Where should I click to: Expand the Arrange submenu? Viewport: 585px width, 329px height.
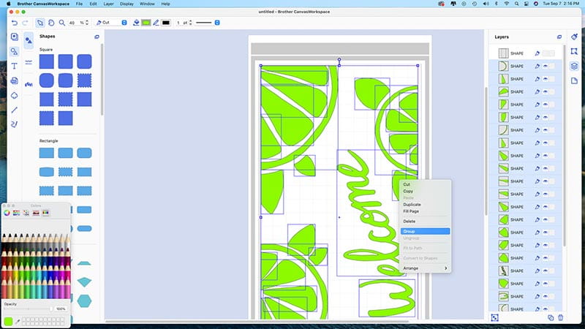425,268
